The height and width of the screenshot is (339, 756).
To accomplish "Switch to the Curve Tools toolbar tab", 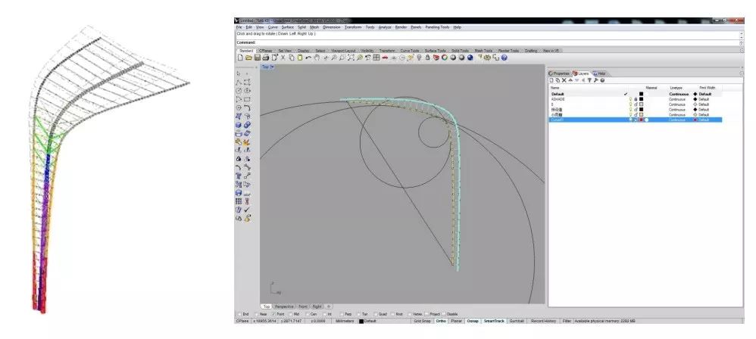I will point(409,51).
